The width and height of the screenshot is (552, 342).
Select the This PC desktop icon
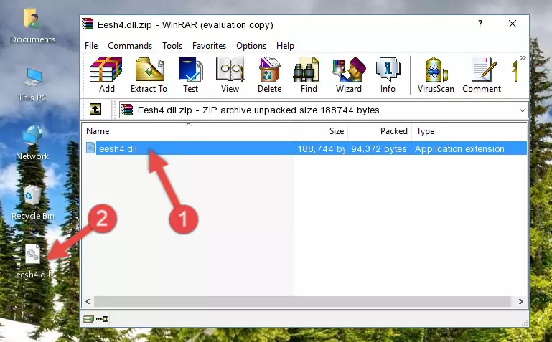tap(32, 85)
